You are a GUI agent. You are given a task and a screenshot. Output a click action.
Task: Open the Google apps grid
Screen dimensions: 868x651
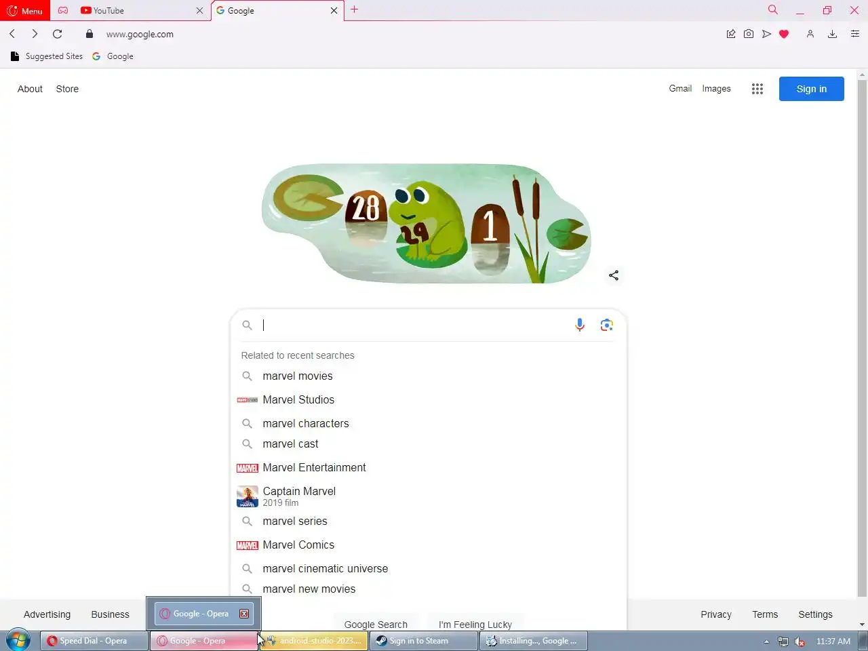pyautogui.click(x=757, y=89)
